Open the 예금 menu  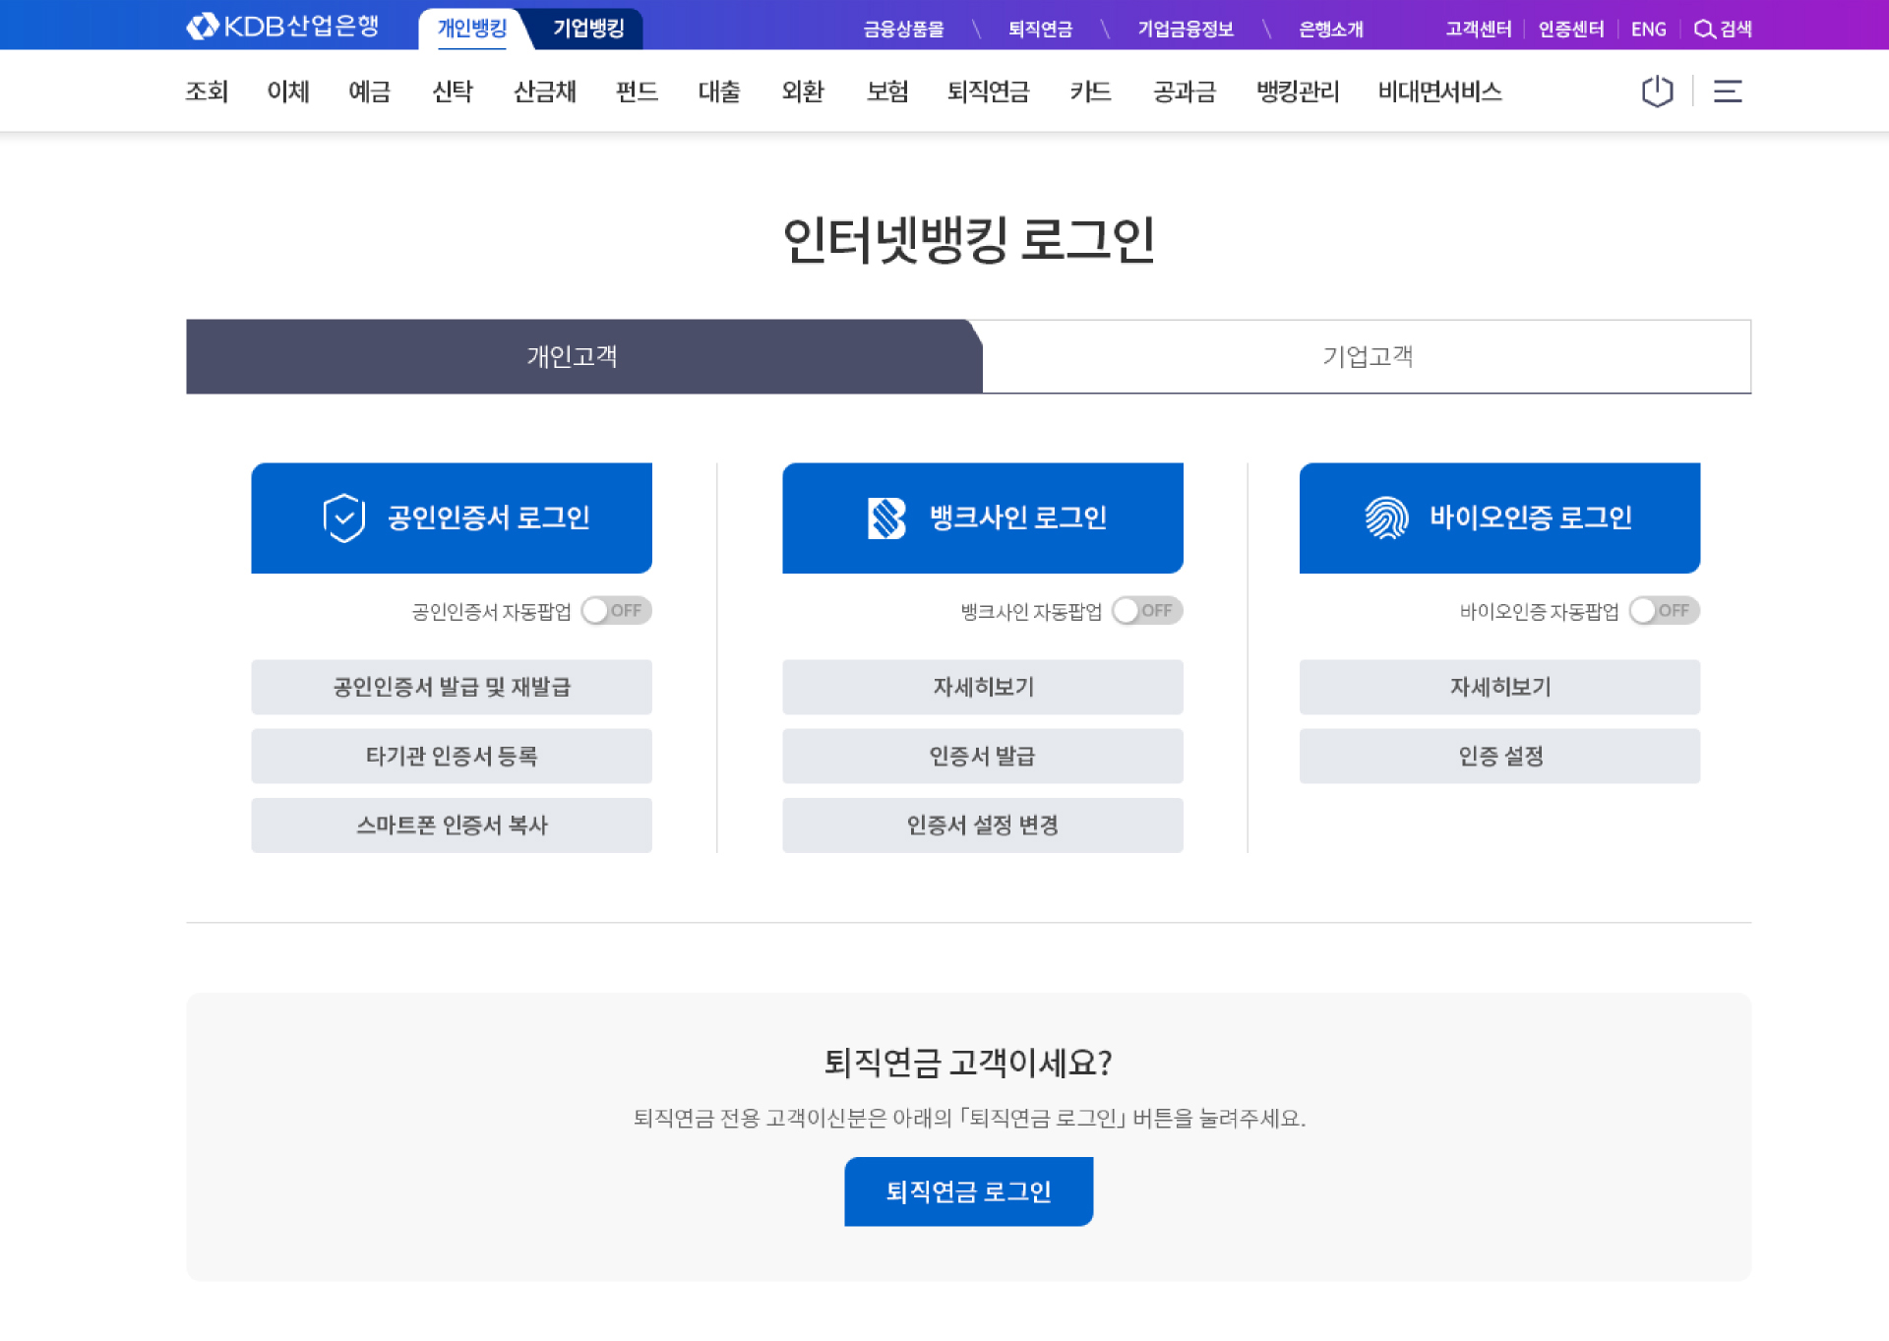point(370,91)
